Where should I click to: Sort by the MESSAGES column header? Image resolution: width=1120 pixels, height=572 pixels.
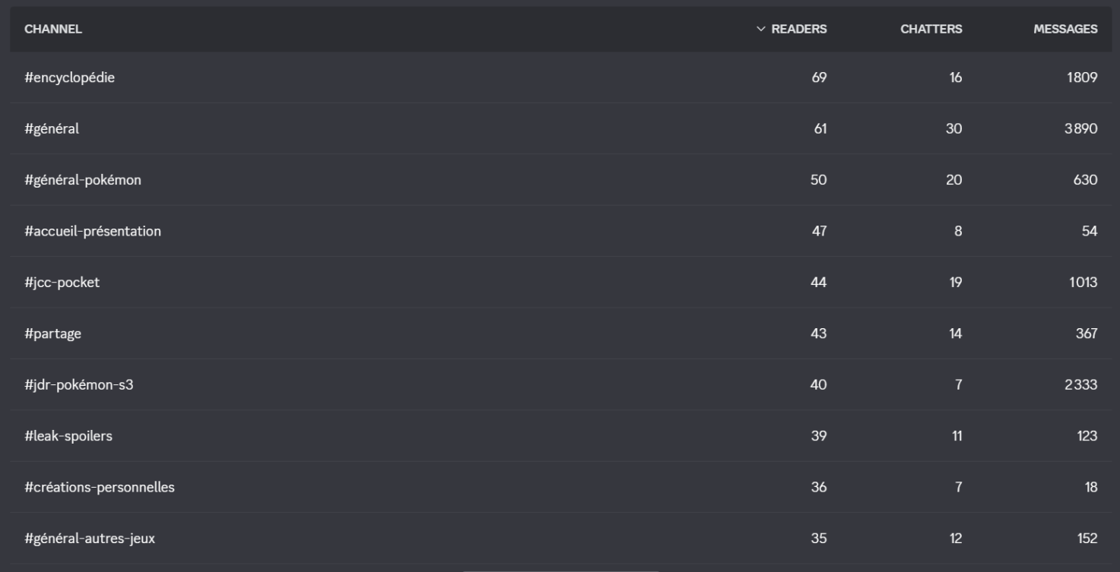click(x=1065, y=30)
